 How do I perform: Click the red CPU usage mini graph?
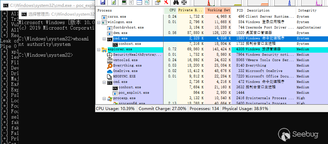pos(206,3)
